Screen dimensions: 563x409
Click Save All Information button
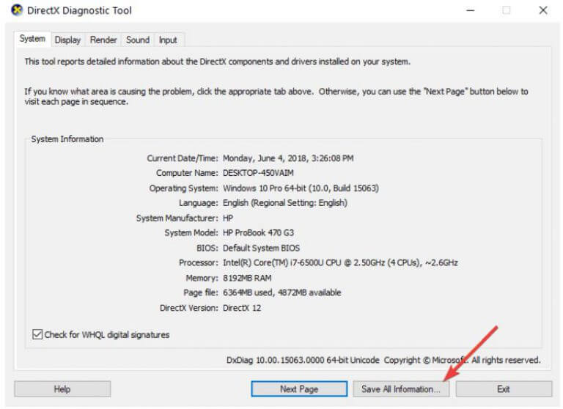coord(401,389)
